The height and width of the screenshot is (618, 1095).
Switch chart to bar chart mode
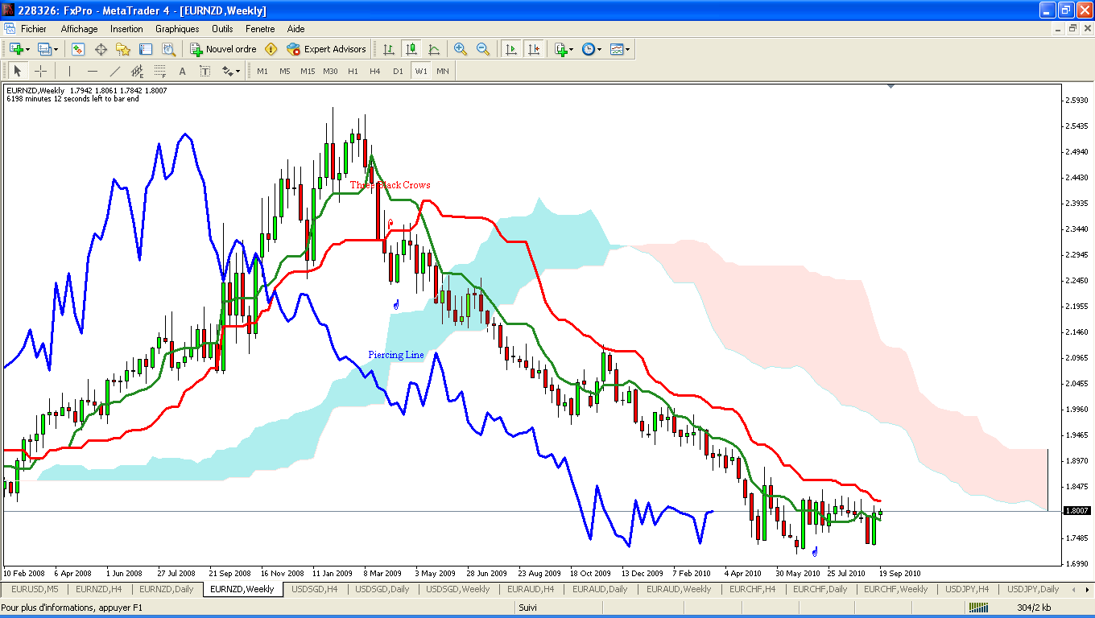389,49
